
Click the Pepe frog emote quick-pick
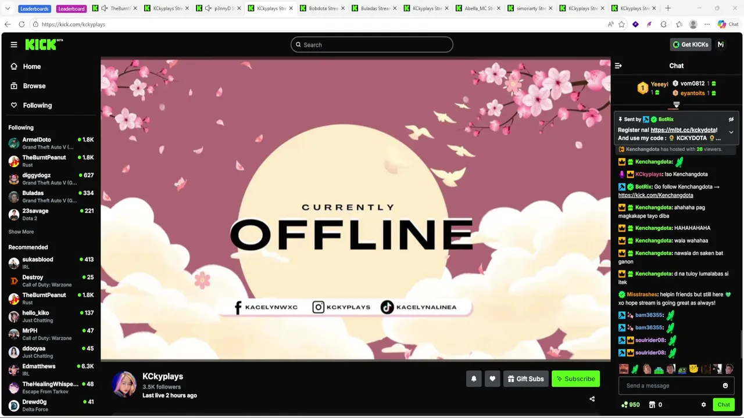[x=682, y=369]
